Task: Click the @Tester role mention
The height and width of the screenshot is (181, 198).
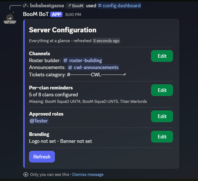Action: click(x=39, y=121)
